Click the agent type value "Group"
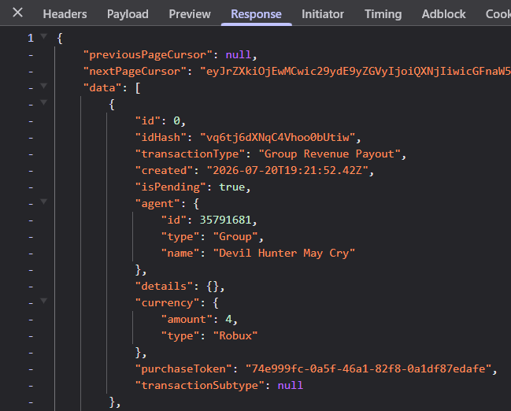 (235, 237)
